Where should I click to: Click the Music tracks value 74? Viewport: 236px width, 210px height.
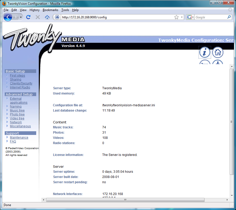click(104, 127)
